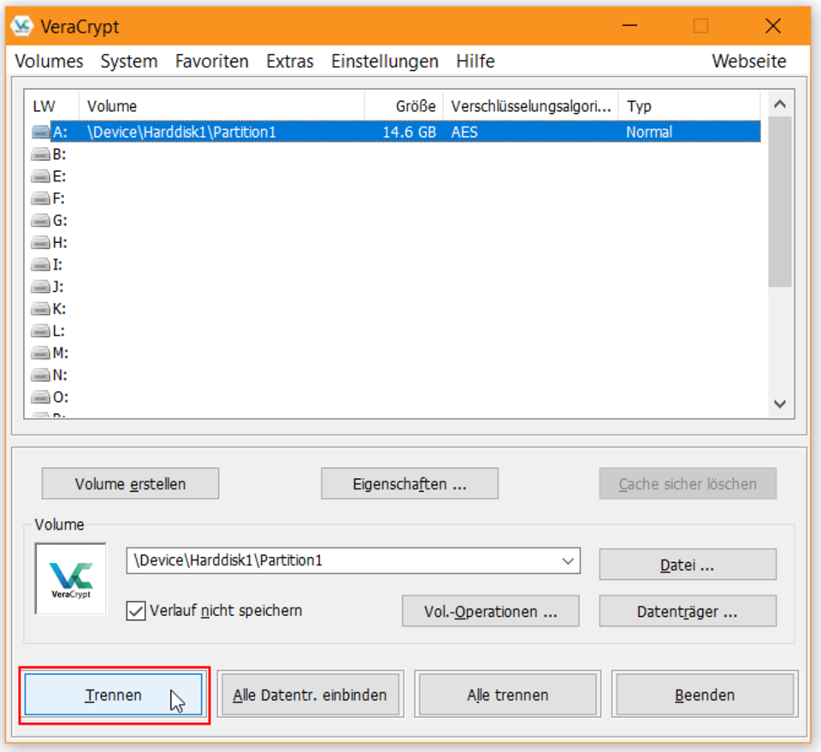The image size is (821, 752).
Task: Click 'Alle Datentr. einbinden' button
Action: pyautogui.click(x=310, y=695)
